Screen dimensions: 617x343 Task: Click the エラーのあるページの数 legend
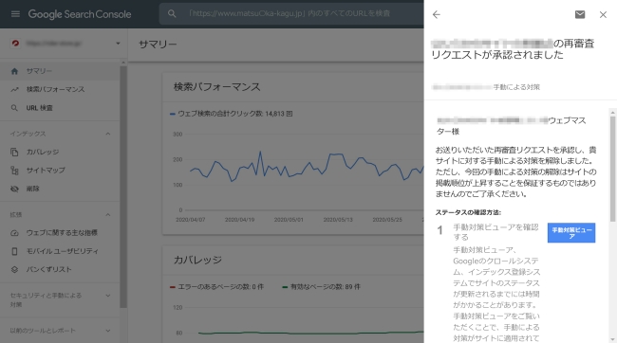point(216,287)
